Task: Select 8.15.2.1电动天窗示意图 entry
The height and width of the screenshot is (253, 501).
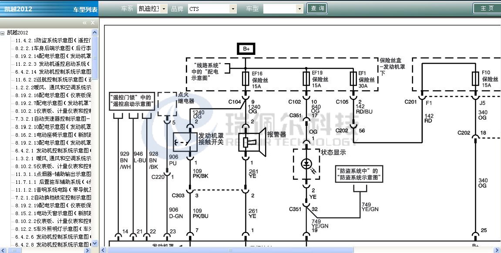Action: (x=53, y=213)
